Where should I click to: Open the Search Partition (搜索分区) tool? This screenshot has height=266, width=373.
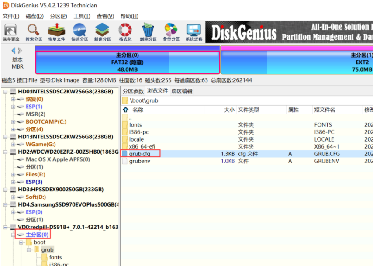coord(34,32)
